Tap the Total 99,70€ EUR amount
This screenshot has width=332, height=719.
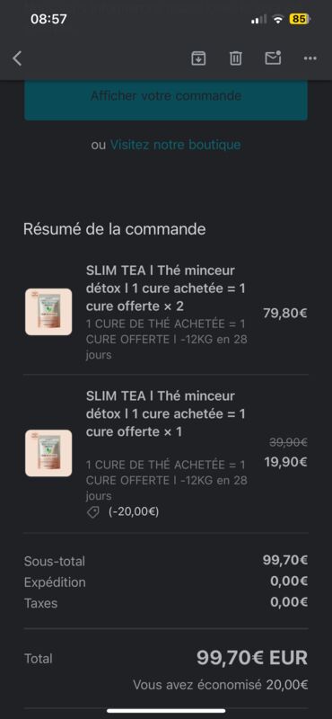pos(252,658)
